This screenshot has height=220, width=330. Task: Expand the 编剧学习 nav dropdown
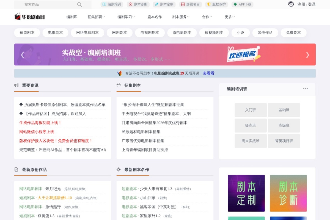click(126, 17)
